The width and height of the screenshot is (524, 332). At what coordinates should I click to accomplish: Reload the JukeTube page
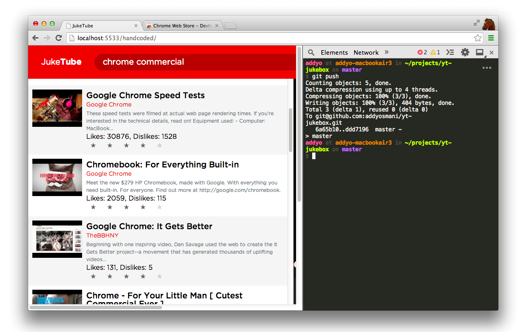pyautogui.click(x=58, y=38)
